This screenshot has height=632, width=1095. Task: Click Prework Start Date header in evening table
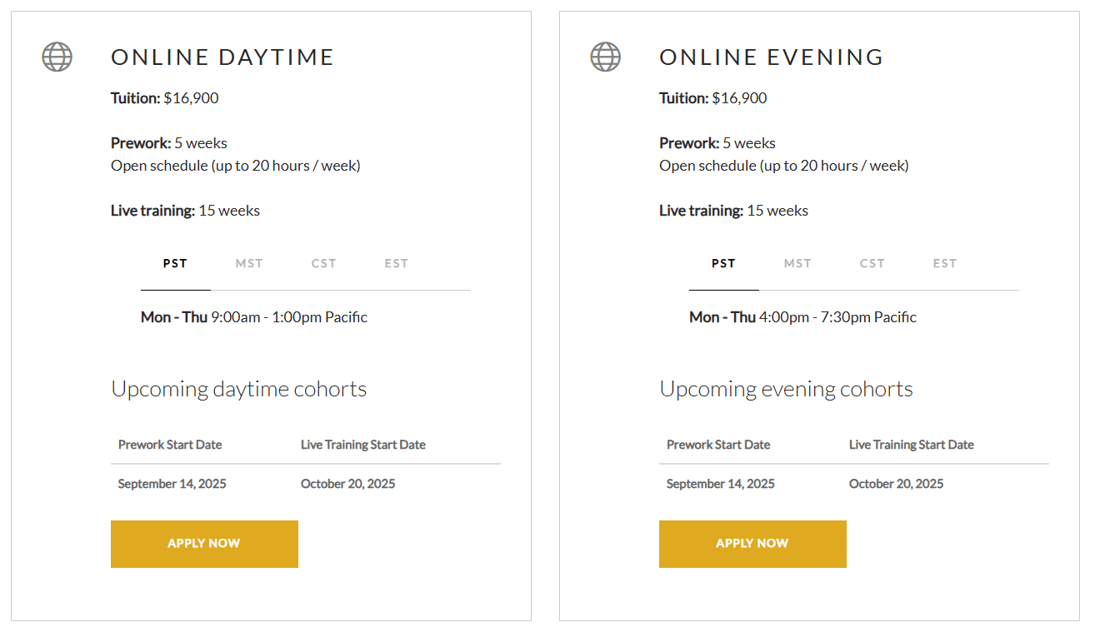point(718,445)
